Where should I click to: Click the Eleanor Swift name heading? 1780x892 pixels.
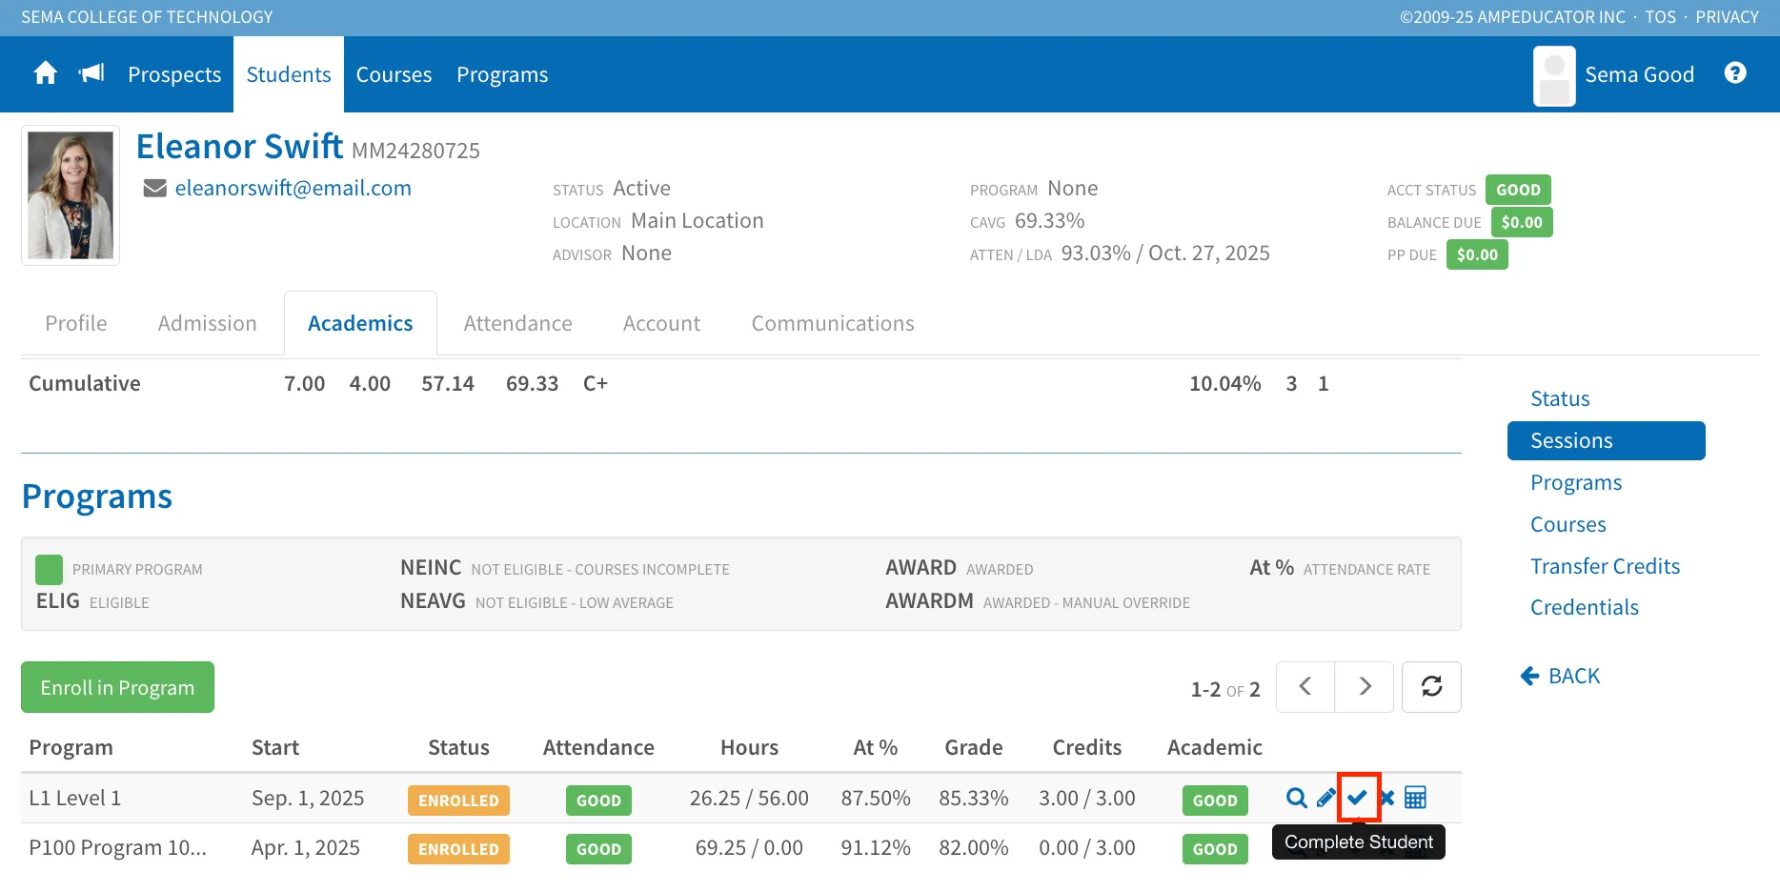point(239,147)
